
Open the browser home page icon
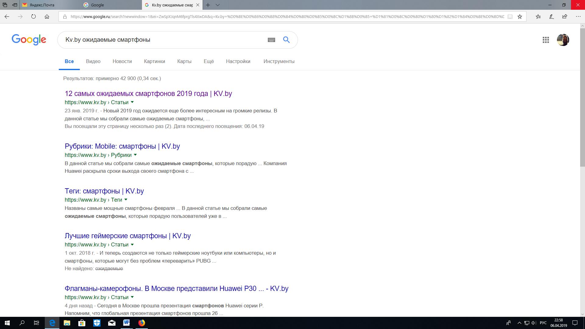pos(47,17)
